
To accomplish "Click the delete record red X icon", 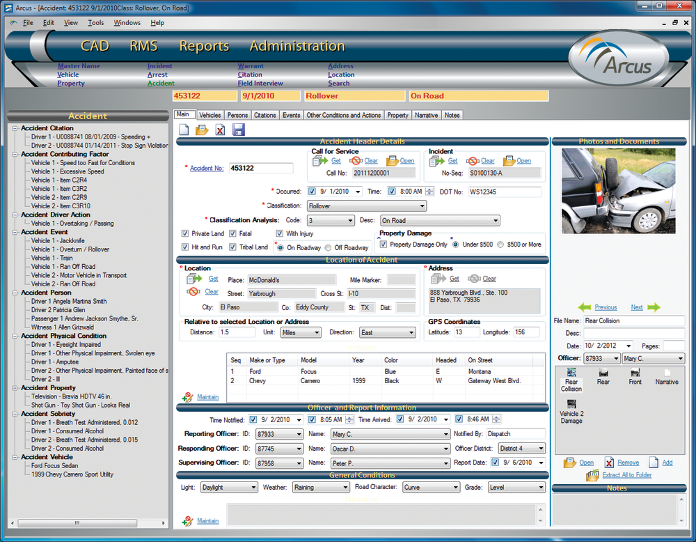I will [x=220, y=130].
